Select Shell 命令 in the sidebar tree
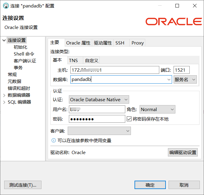The height and width of the screenshot is (195, 204). (x=24, y=54)
